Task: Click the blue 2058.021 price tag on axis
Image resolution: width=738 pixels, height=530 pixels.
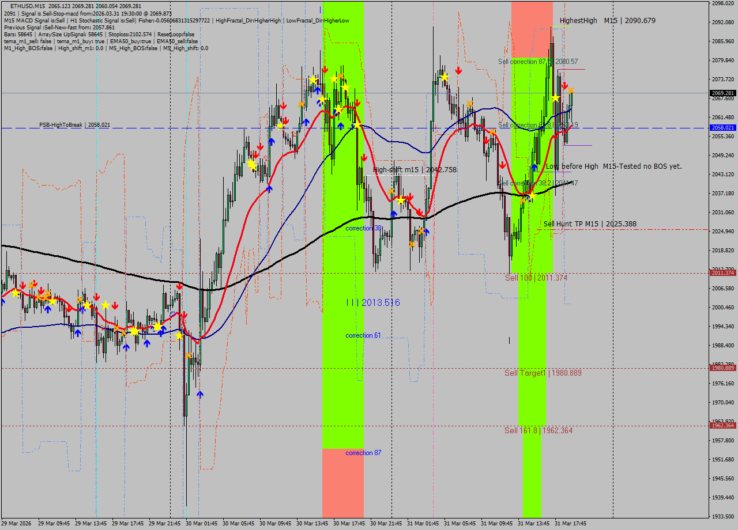Action: (x=722, y=128)
